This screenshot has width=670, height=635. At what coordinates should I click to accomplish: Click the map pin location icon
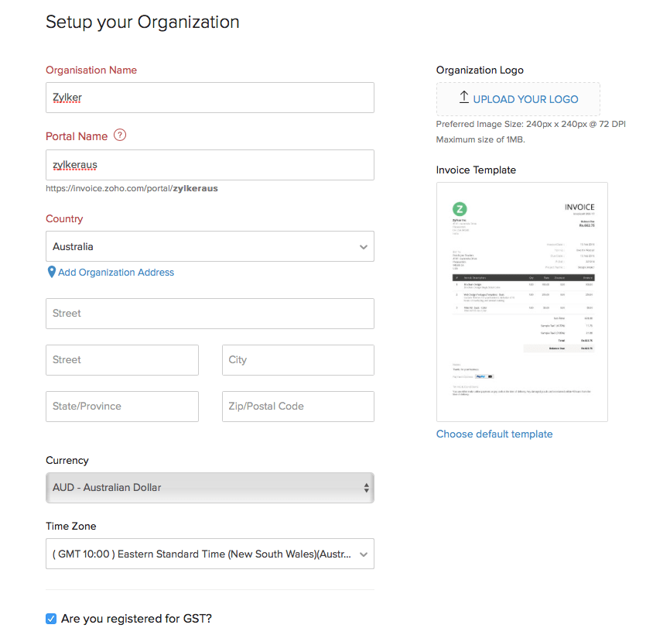pos(51,273)
